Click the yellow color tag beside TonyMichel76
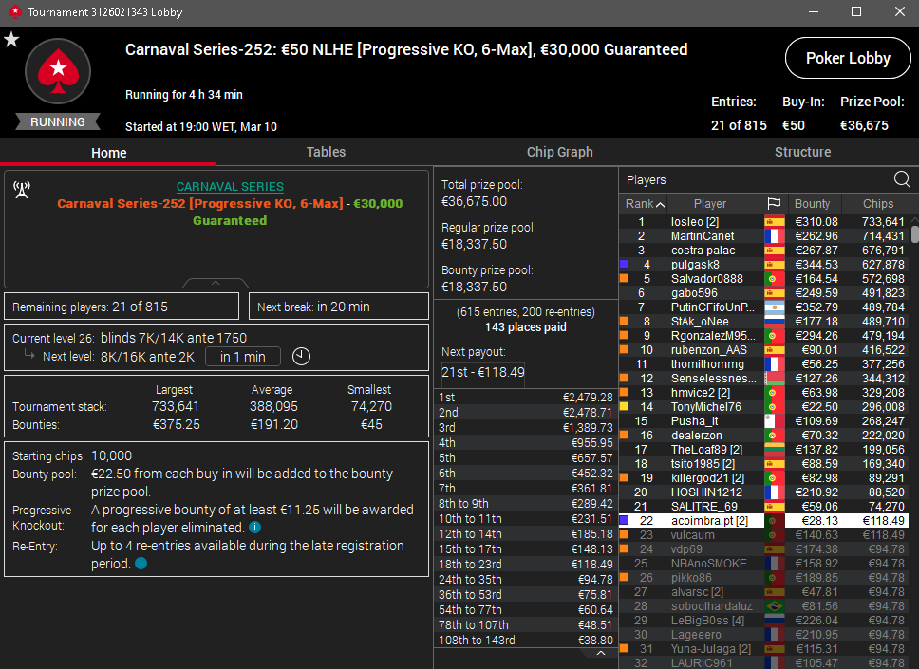The width and height of the screenshot is (919, 669). (x=624, y=406)
